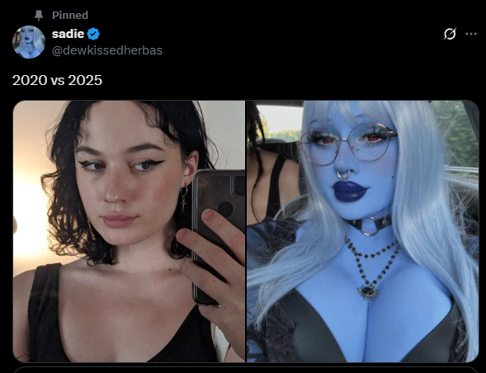
Task: Click empty area right of post text
Action: (x=279, y=80)
